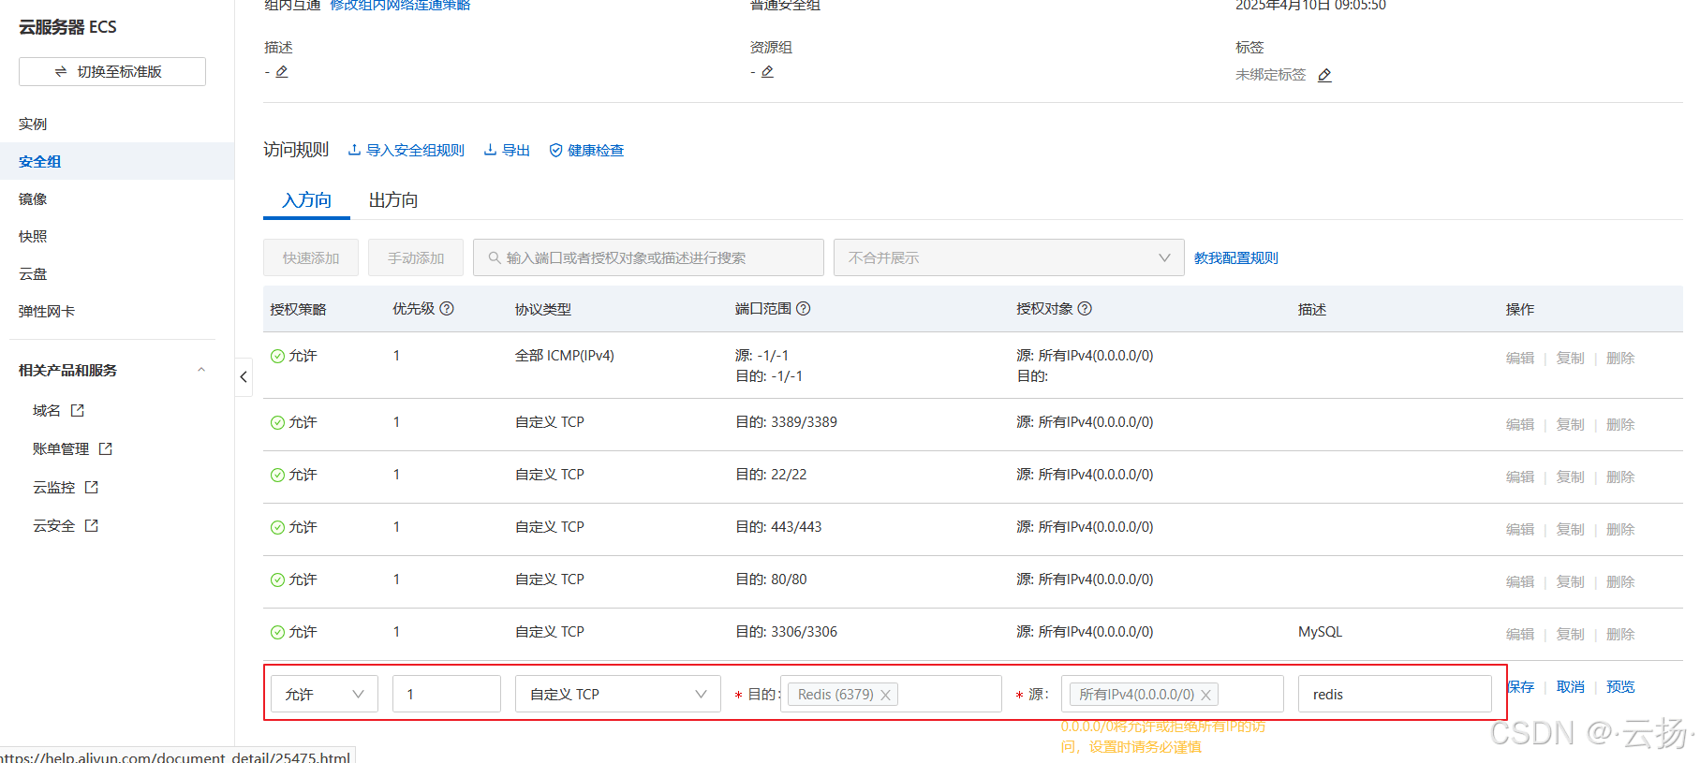Select 镜像 in the left menu

(x=33, y=199)
